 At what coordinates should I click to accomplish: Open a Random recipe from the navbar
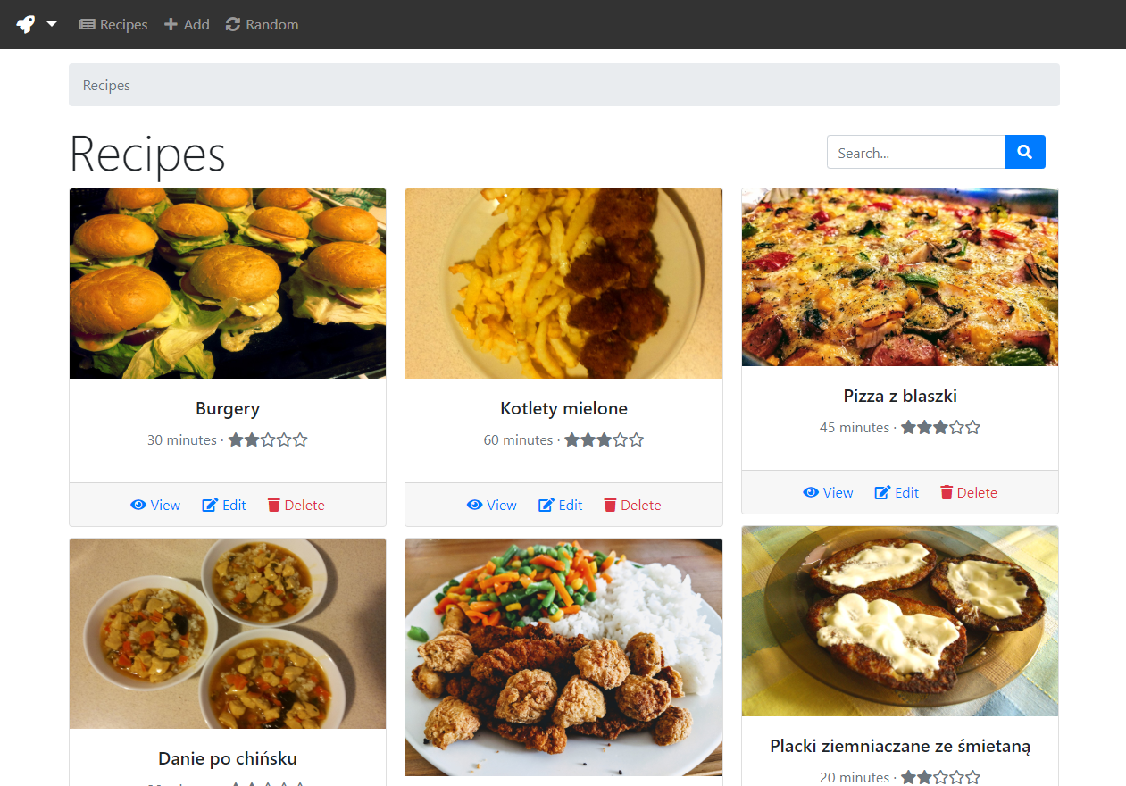(x=262, y=24)
